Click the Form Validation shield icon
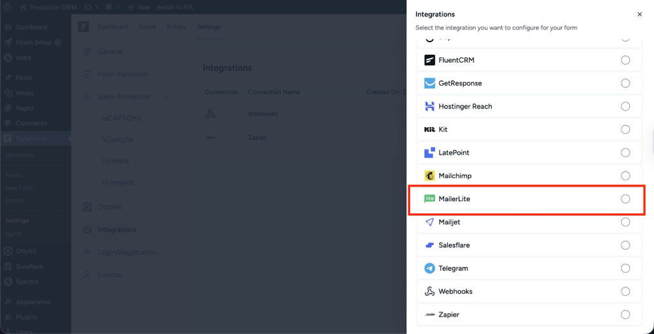654x334 pixels. (87, 74)
